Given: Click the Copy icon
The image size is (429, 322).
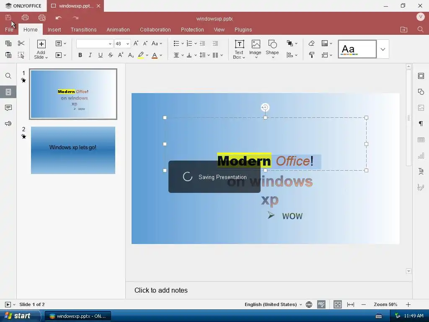Looking at the screenshot, I should (8, 43).
